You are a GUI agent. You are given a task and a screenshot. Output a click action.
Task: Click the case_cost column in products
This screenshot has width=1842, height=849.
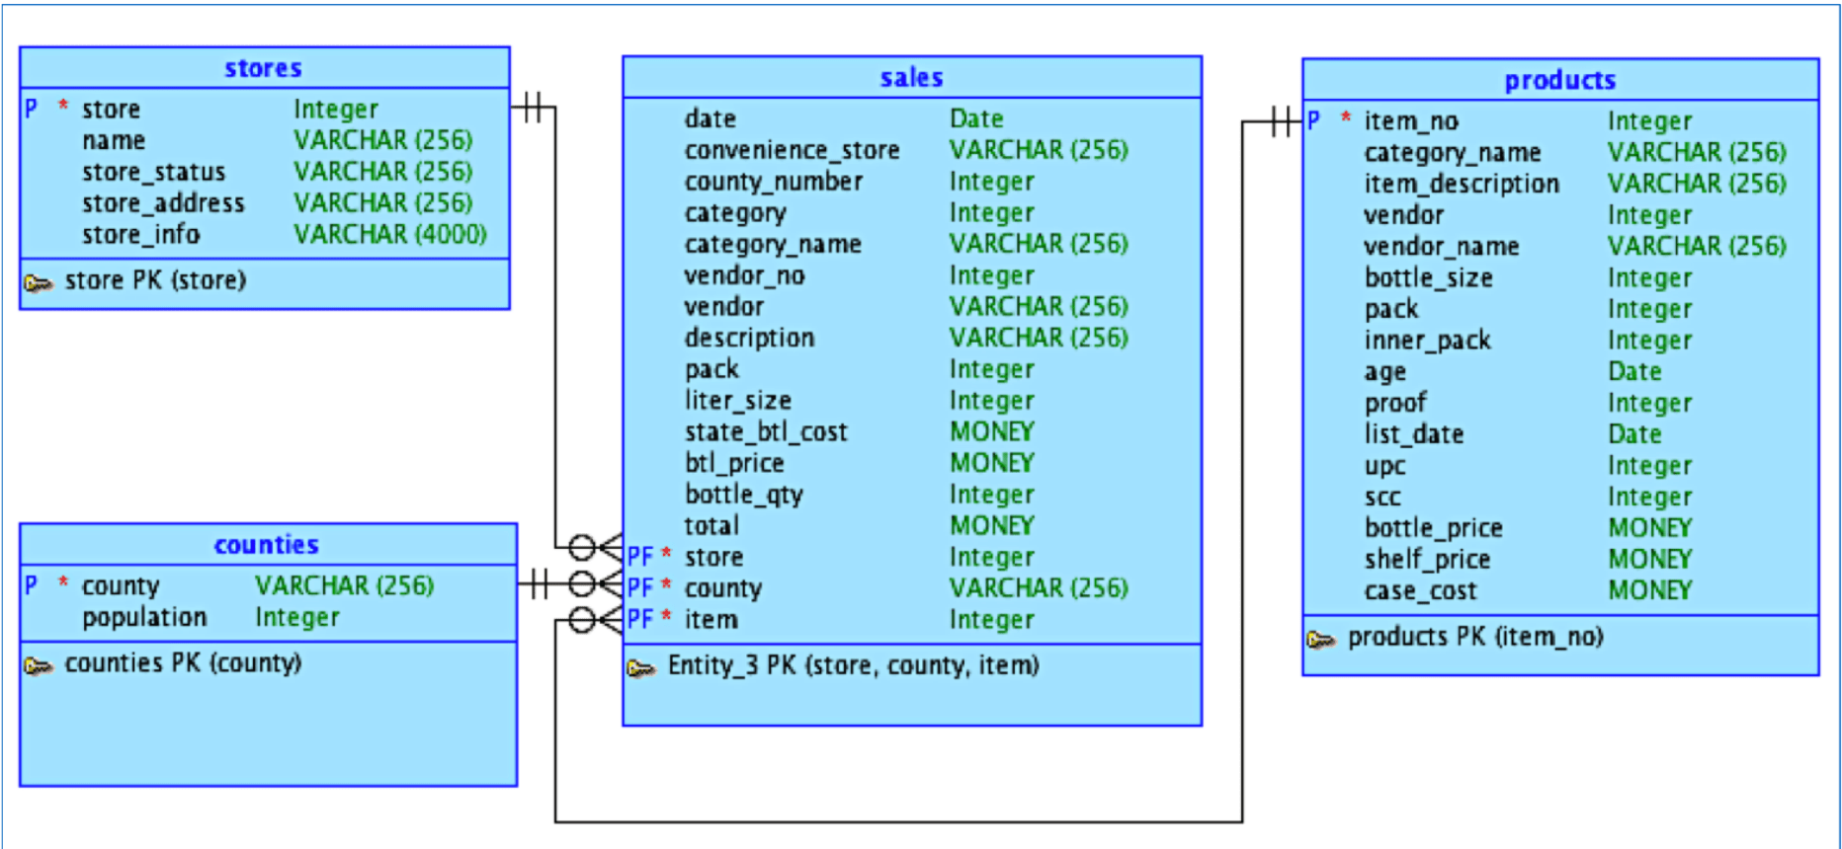[1420, 591]
